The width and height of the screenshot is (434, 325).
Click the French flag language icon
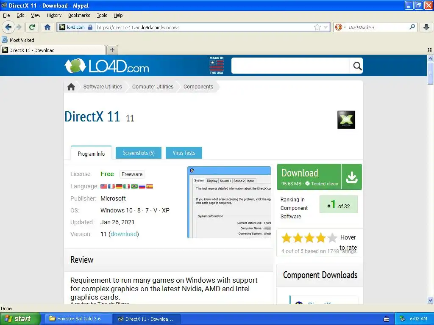111,186
